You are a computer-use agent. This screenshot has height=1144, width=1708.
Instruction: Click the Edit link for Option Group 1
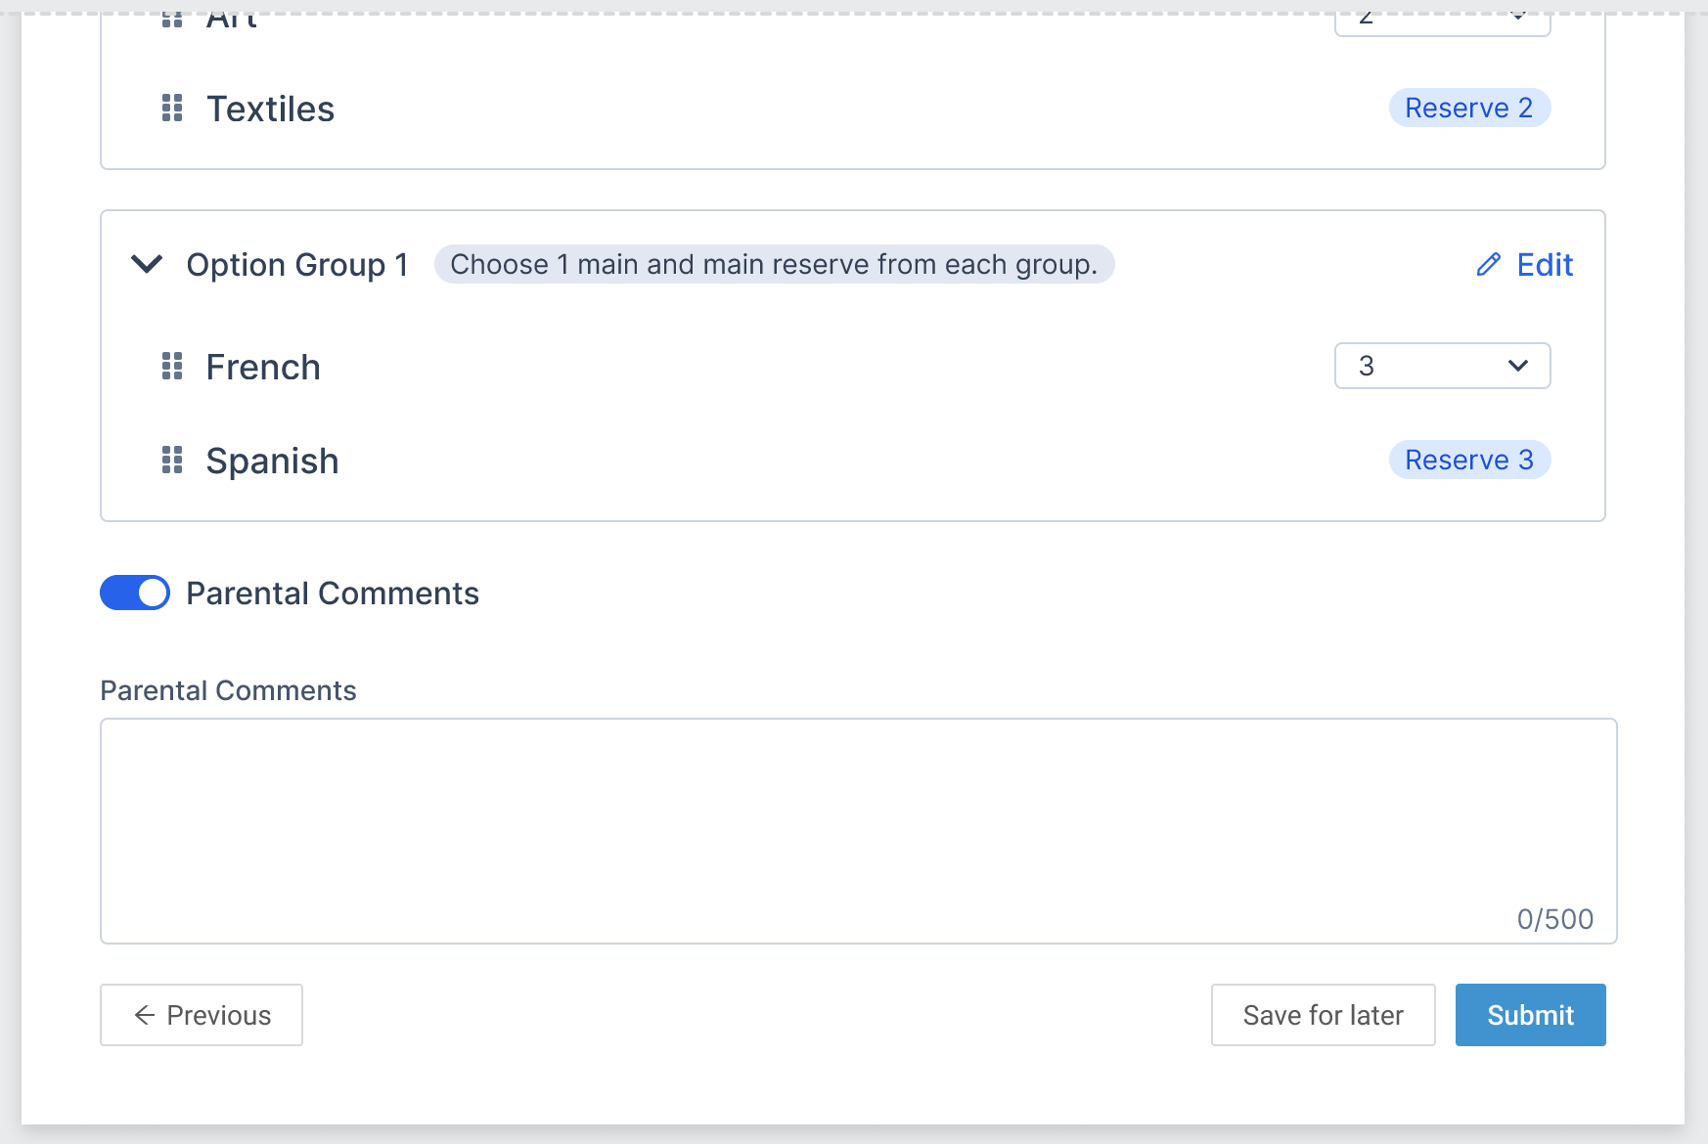click(1543, 264)
